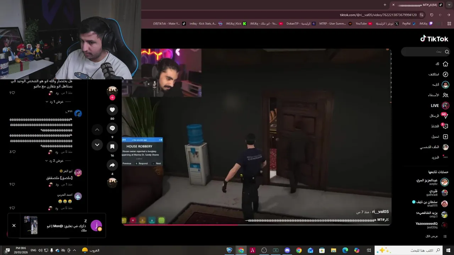Open all bookmarks grid icon
Screen dimensions: 454x255
(449, 24)
